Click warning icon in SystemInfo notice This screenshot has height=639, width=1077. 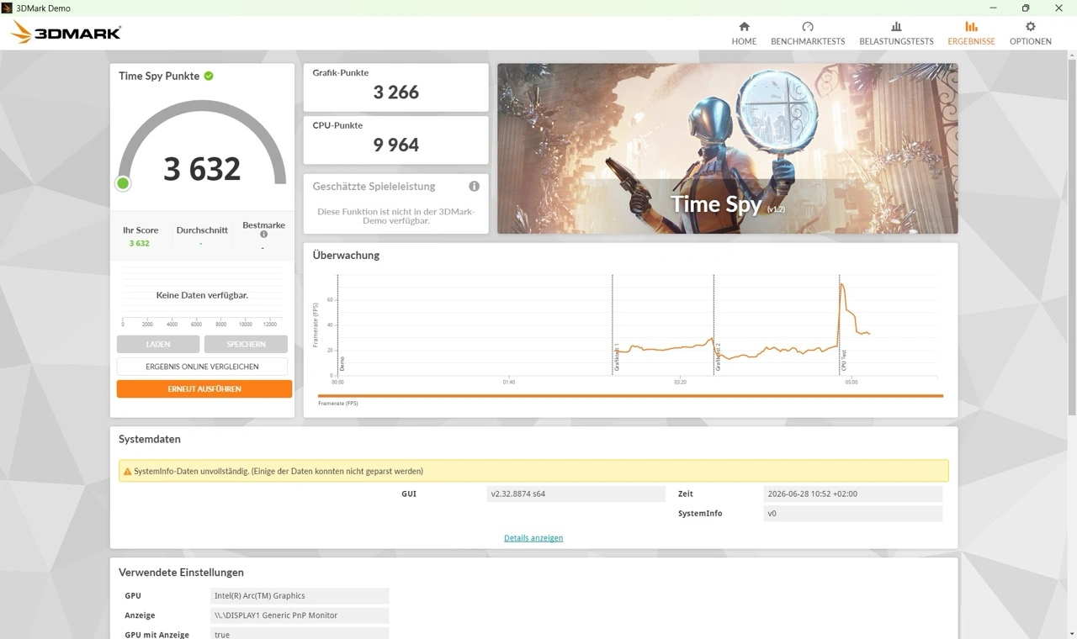click(x=128, y=472)
